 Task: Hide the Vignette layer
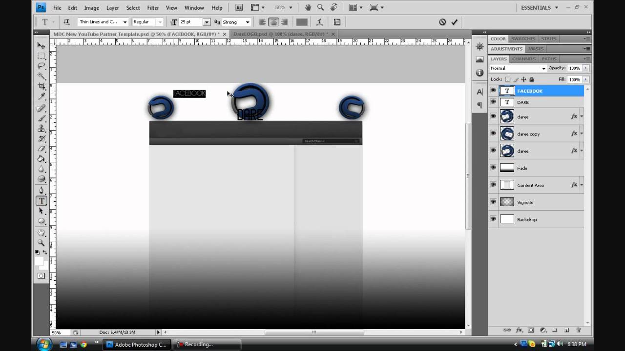pos(493,202)
